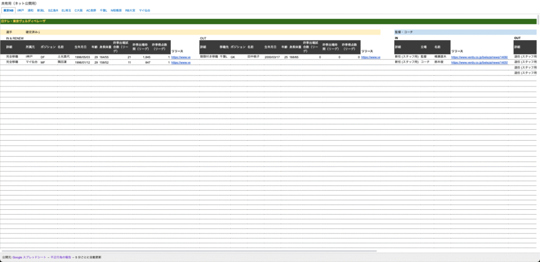
Task: Go to the EL埼玉 sheet tab
Action: point(66,11)
